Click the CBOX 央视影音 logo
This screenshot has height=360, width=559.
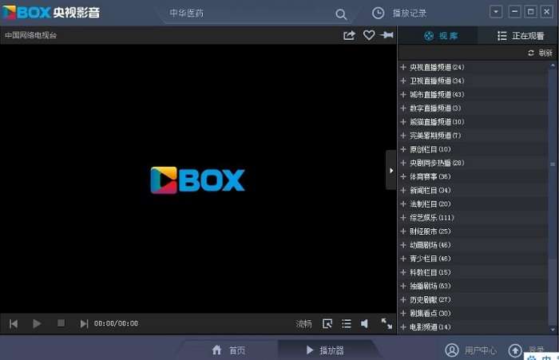51,13
